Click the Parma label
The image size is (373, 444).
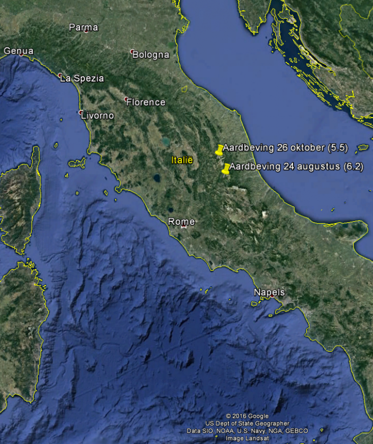click(84, 28)
